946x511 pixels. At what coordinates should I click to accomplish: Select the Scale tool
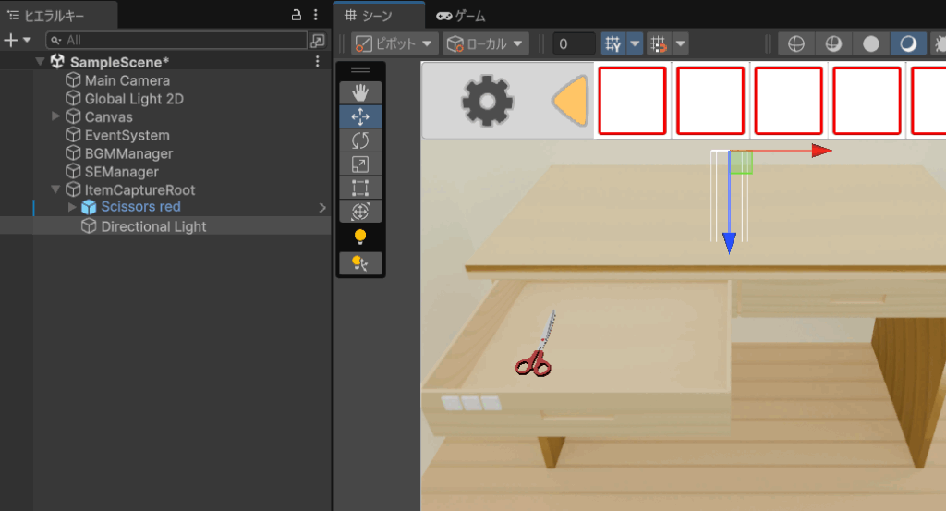pyautogui.click(x=360, y=164)
